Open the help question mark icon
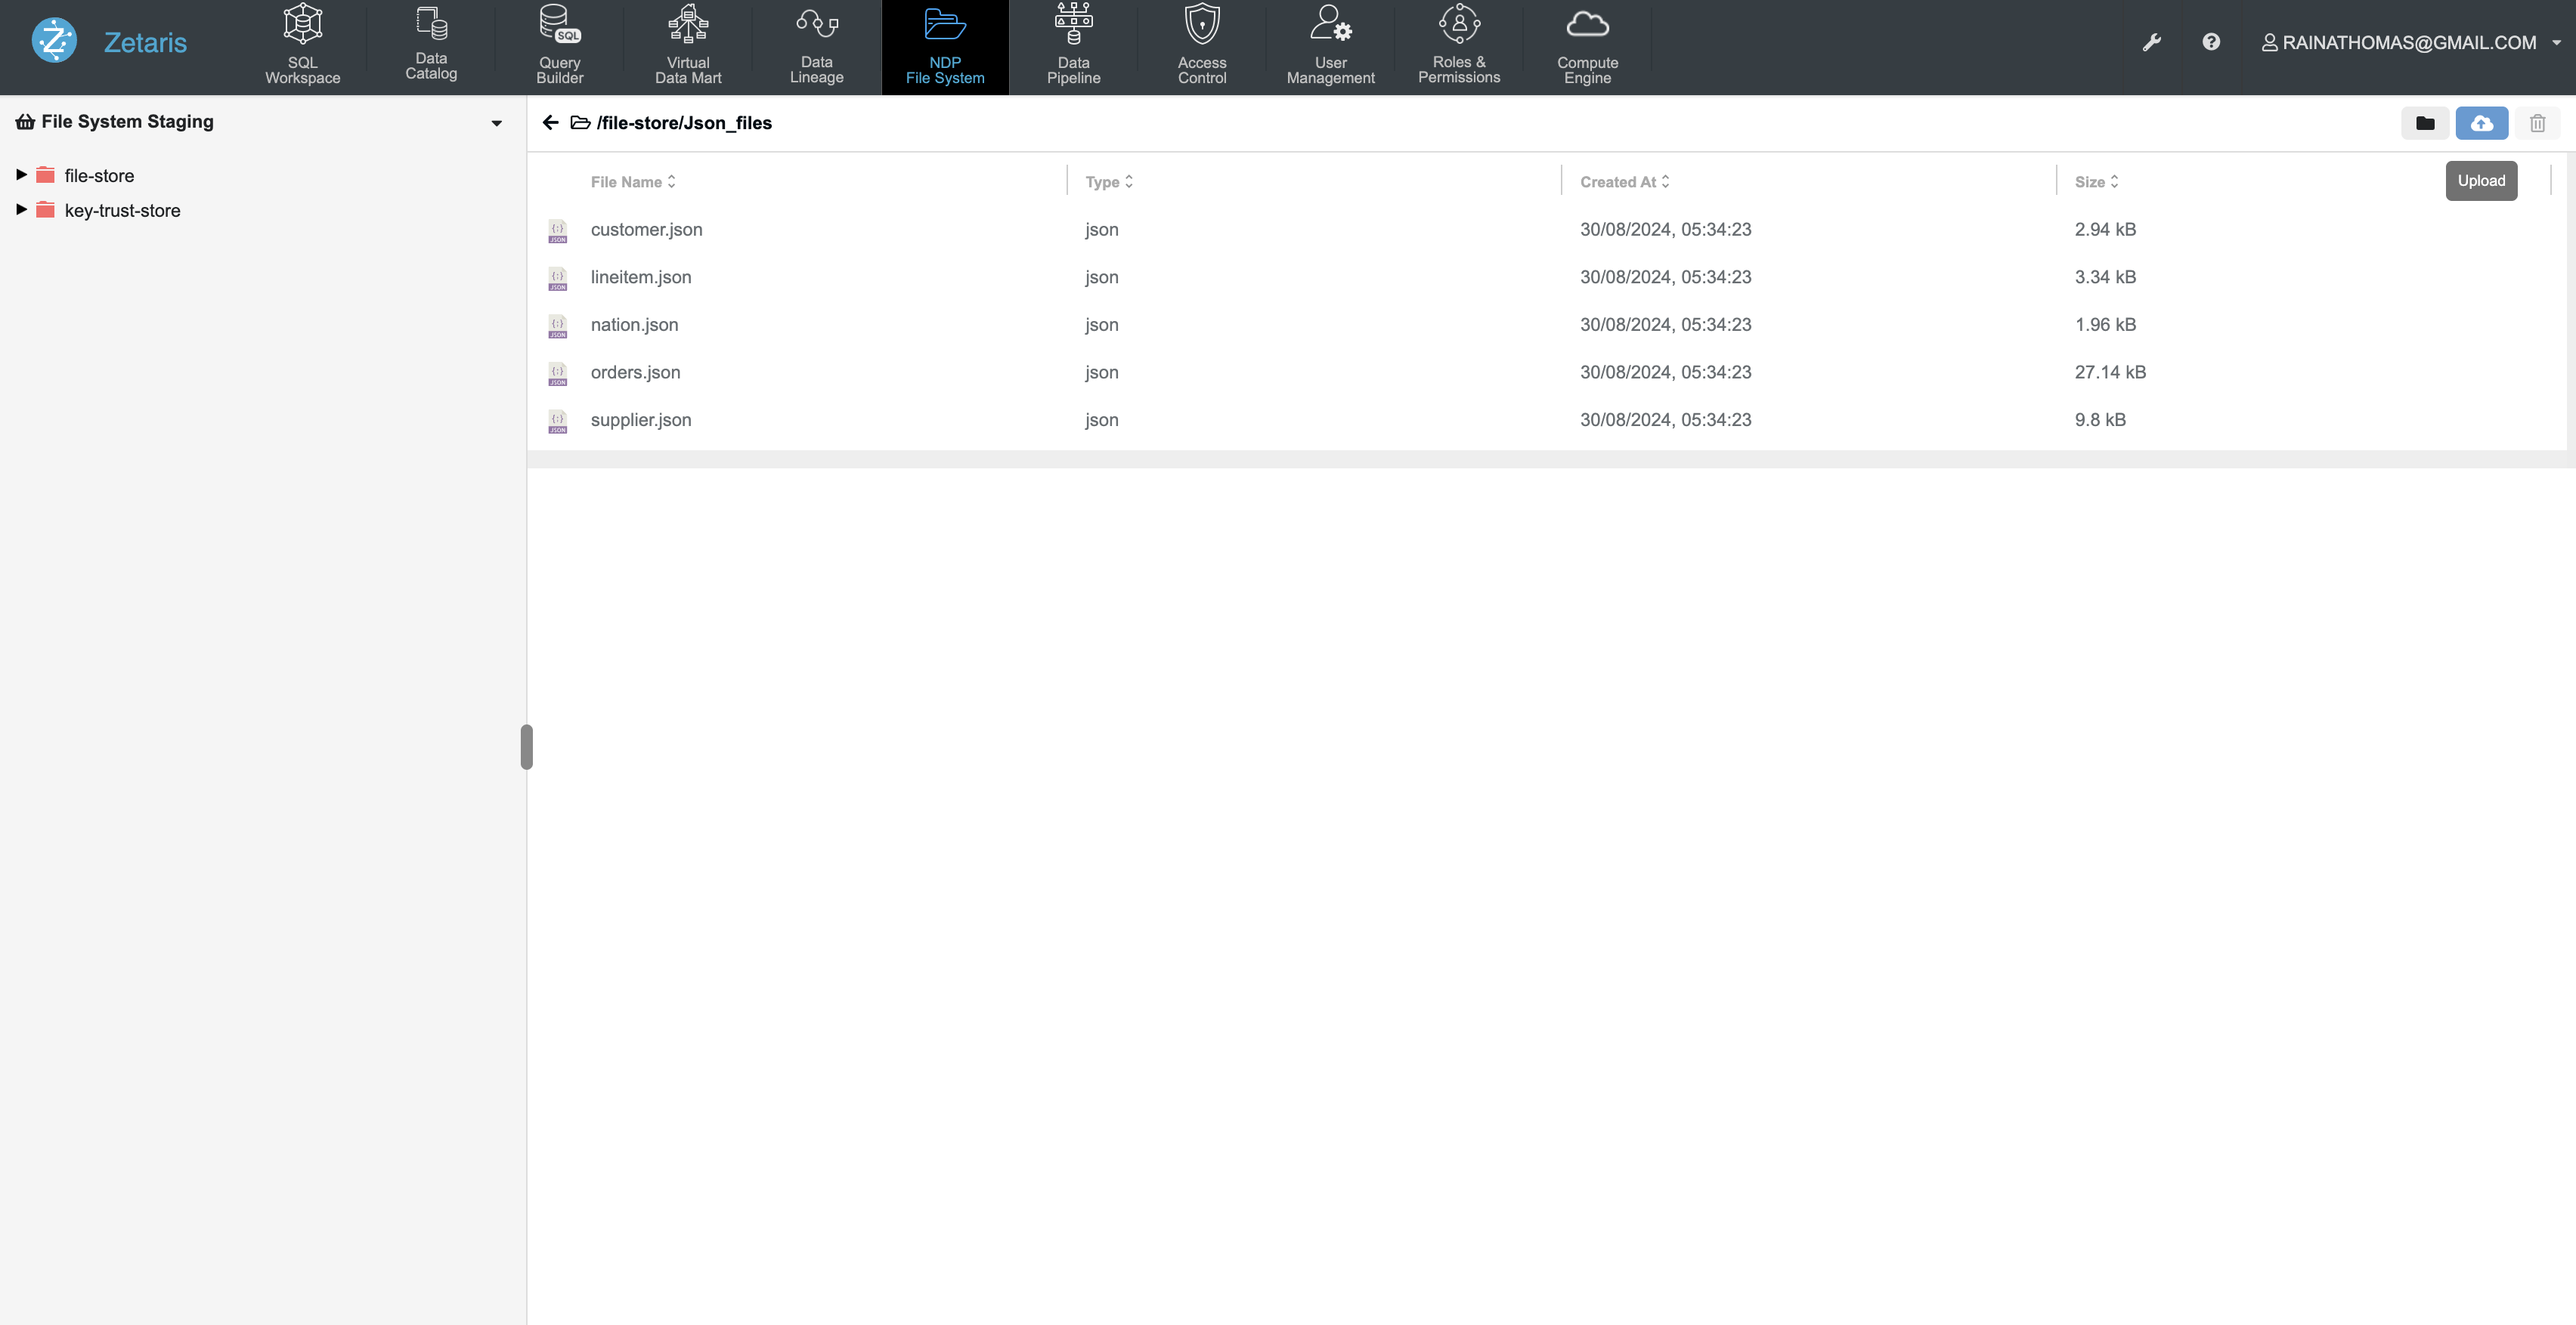The height and width of the screenshot is (1325, 2576). (x=2210, y=42)
